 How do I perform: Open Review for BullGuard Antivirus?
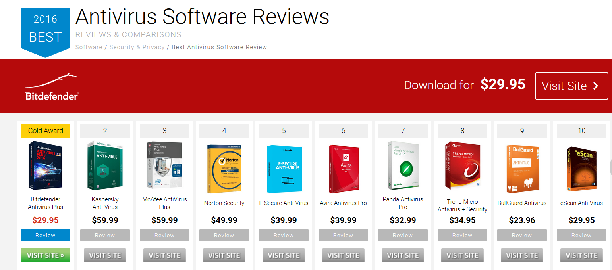point(522,235)
